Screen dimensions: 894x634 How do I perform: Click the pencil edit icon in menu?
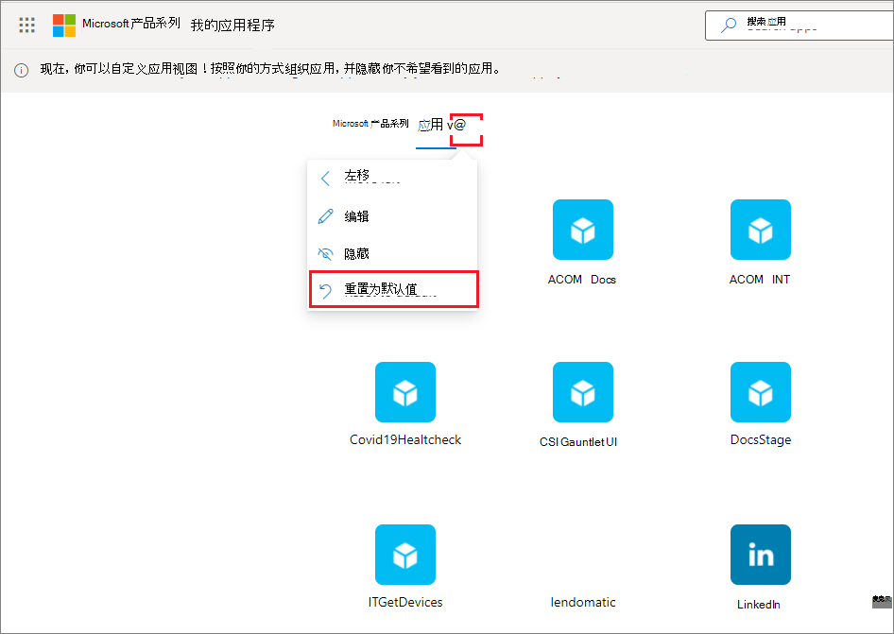click(x=325, y=216)
